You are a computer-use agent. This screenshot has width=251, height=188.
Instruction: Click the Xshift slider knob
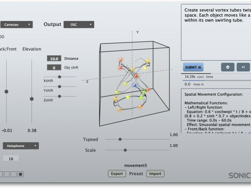pos(60,77)
